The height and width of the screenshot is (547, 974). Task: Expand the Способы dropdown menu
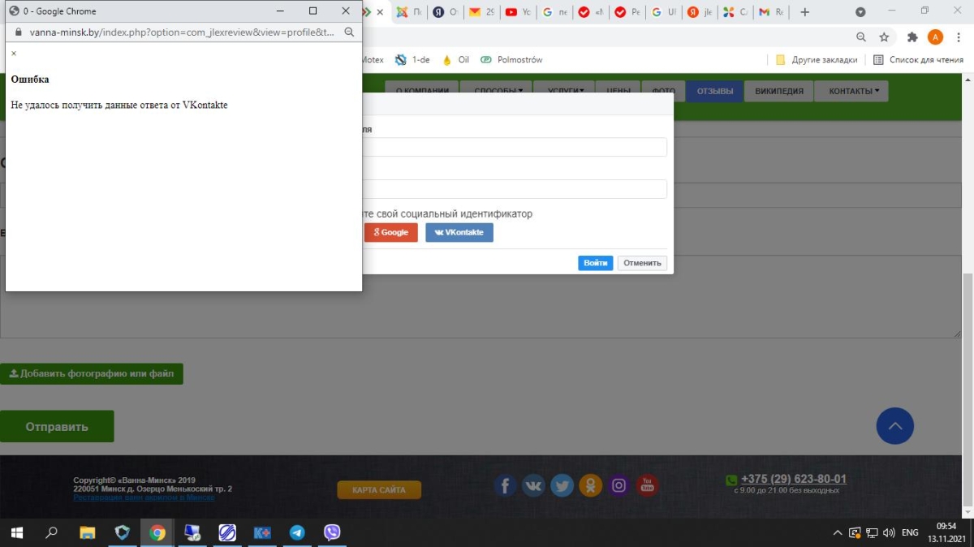coord(498,91)
